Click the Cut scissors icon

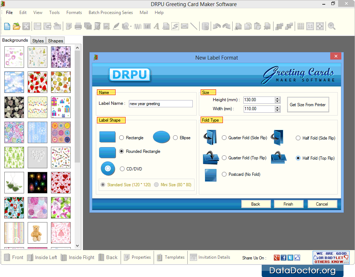pyautogui.click(x=238, y=27)
